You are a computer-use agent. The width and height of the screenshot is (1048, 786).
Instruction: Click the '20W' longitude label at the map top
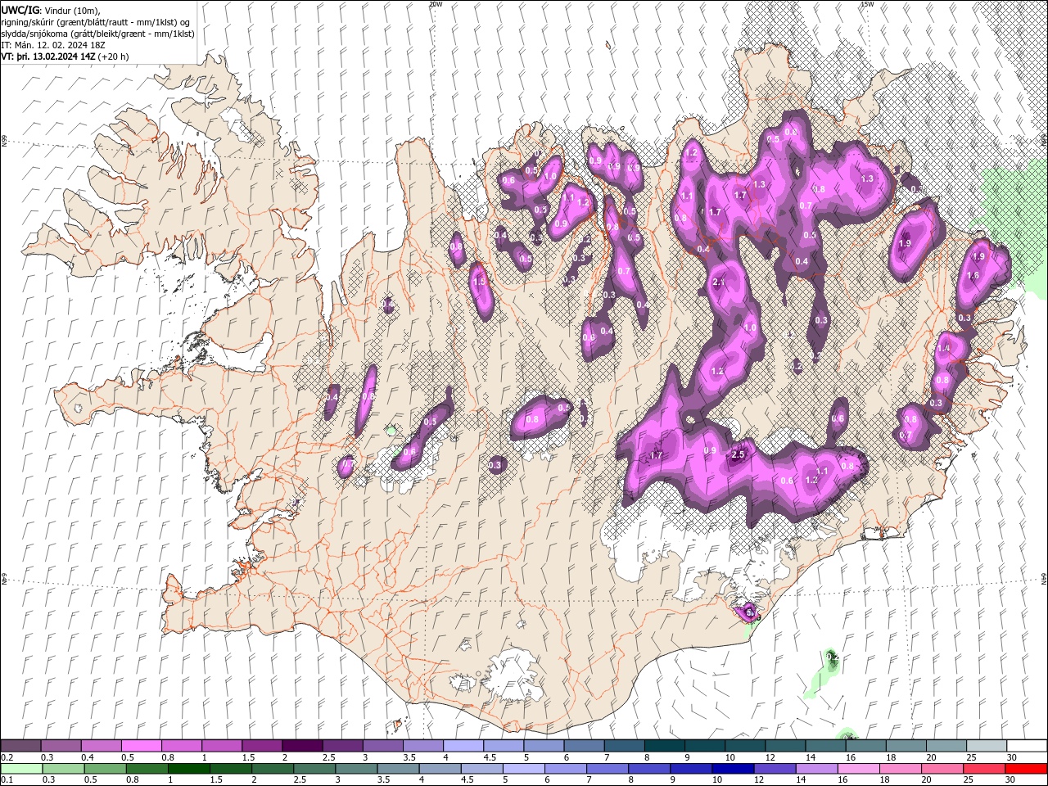[435, 4]
